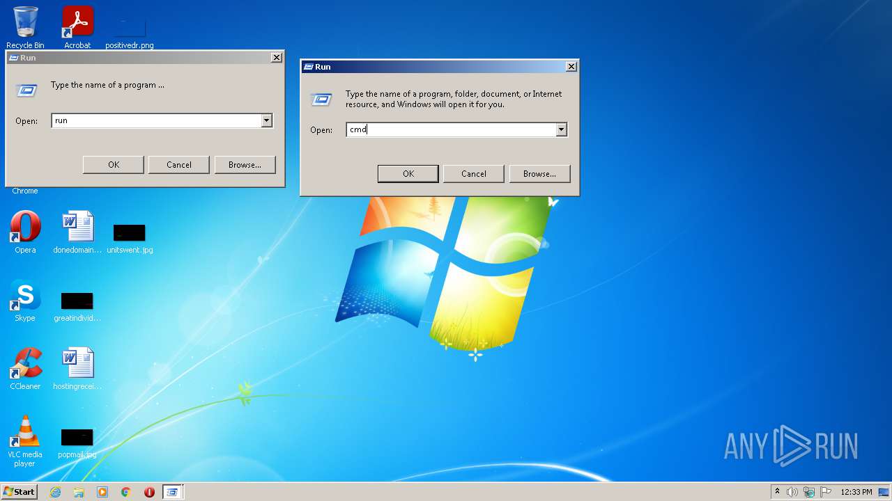Click Cancel in the cmd Run dialog
892x501 pixels.
pos(474,174)
